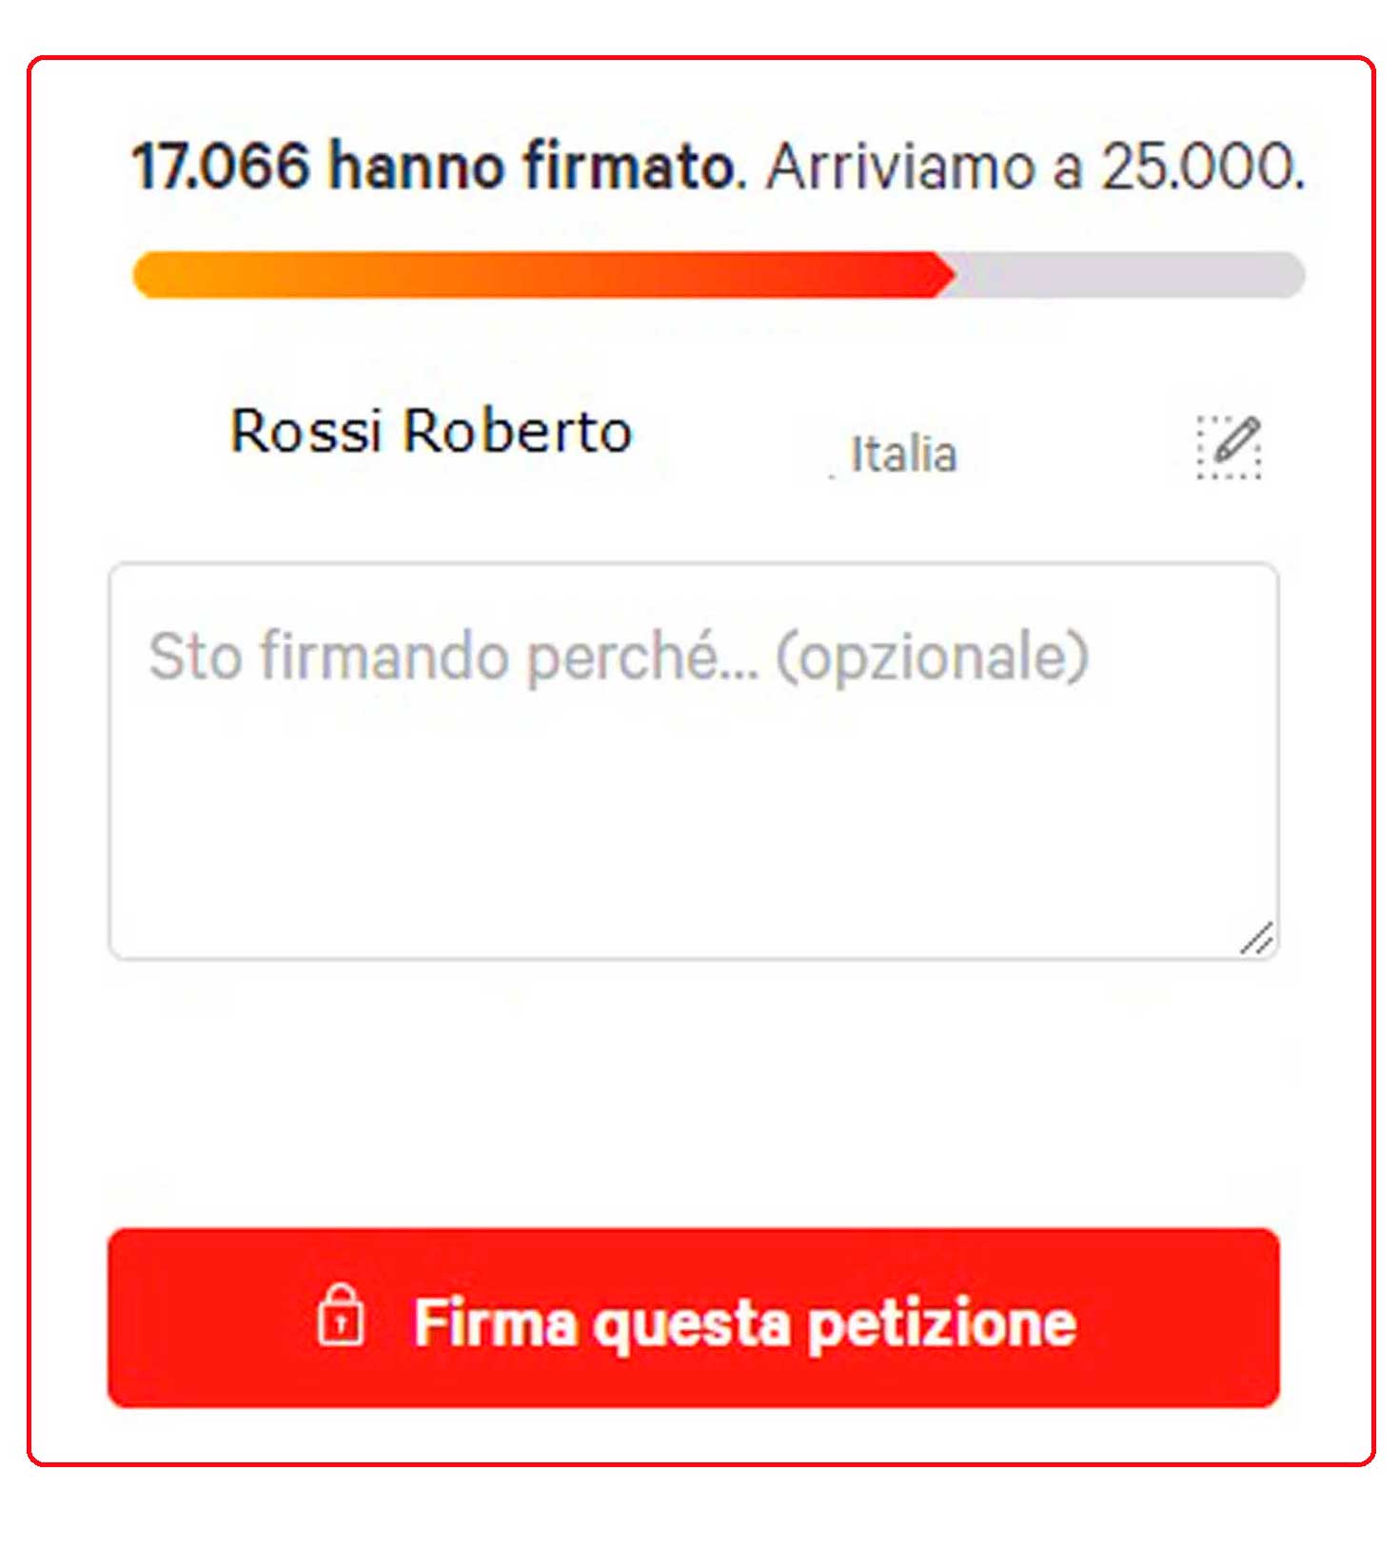Image resolution: width=1399 pixels, height=1568 pixels.
Task: Click the Italia country label
Action: [x=903, y=454]
